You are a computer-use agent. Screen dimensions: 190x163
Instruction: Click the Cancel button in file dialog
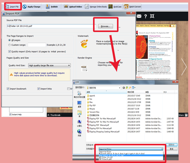[x=171, y=149]
